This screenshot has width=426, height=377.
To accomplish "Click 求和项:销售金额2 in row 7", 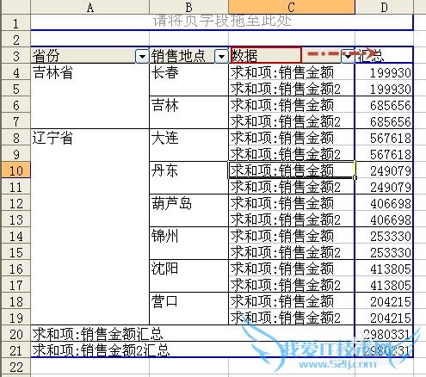I will [x=292, y=121].
